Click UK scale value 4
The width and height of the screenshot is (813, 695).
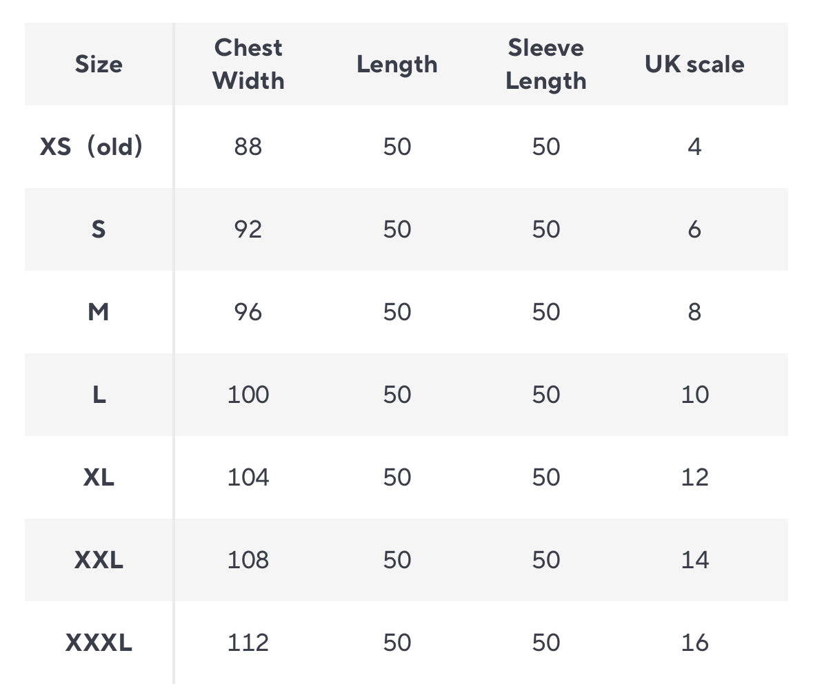coord(694,147)
